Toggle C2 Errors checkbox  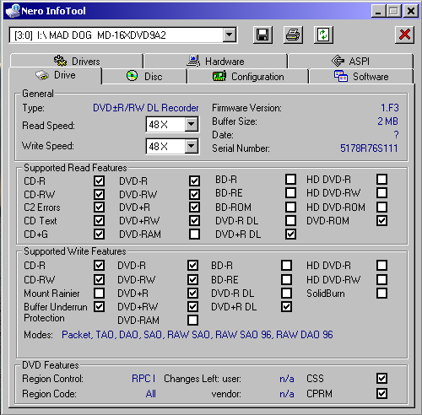coord(99,207)
